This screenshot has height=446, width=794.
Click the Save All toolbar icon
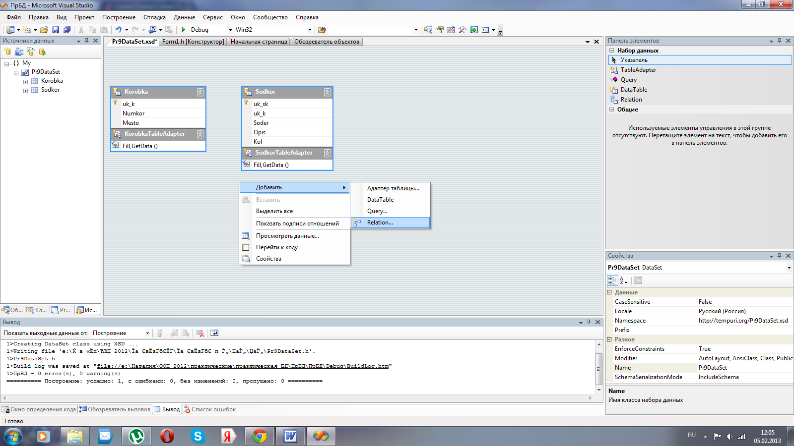[x=67, y=30]
